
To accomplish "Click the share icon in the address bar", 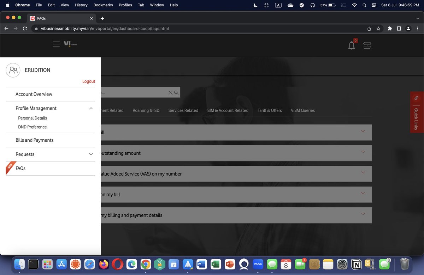I will (x=369, y=29).
